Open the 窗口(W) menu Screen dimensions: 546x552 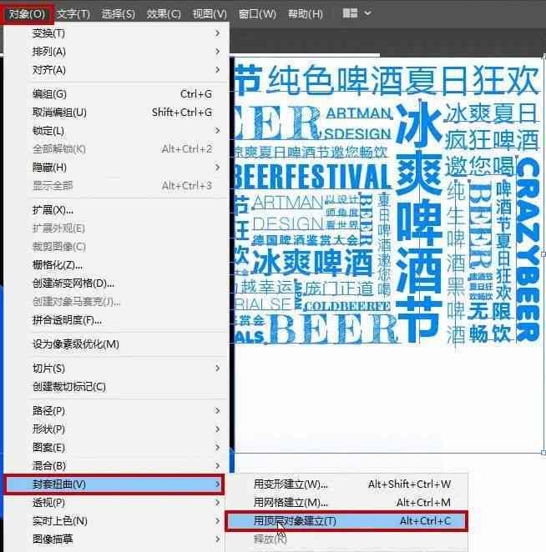coord(256,14)
